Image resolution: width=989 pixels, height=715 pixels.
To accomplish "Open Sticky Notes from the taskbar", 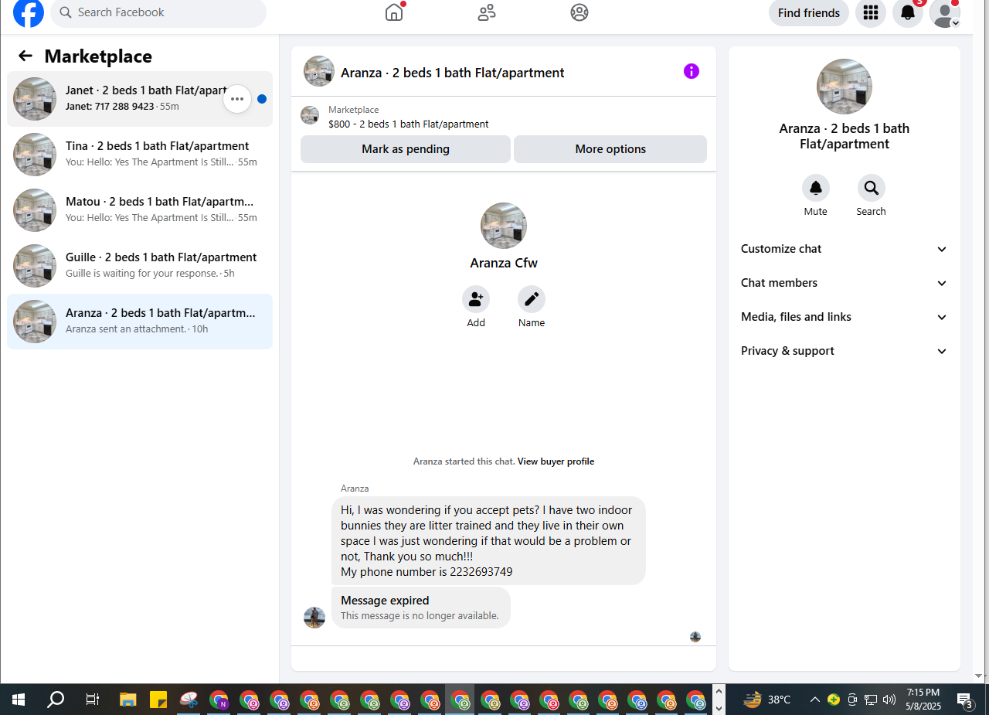I will point(158,700).
